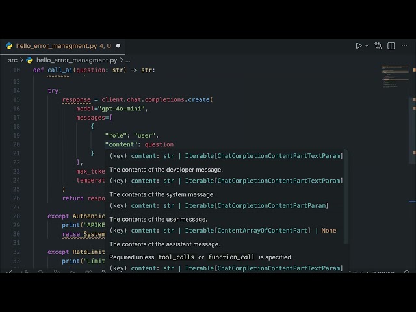Viewport: 416px width, 312px height.
Task: Split the editor with the split icon
Action: (391, 46)
